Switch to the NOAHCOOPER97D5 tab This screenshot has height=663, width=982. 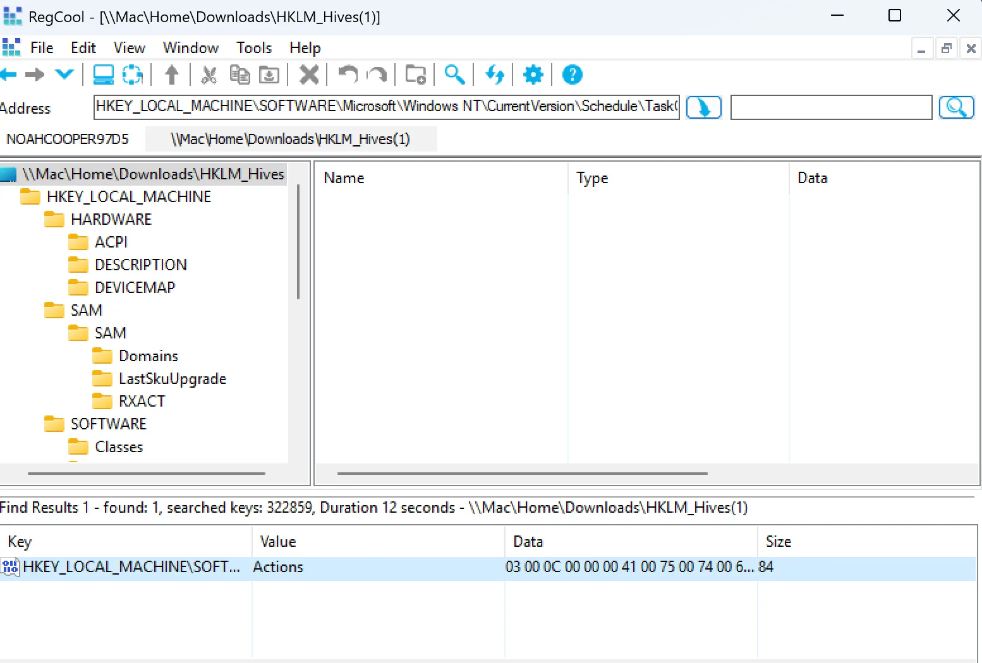tap(68, 139)
